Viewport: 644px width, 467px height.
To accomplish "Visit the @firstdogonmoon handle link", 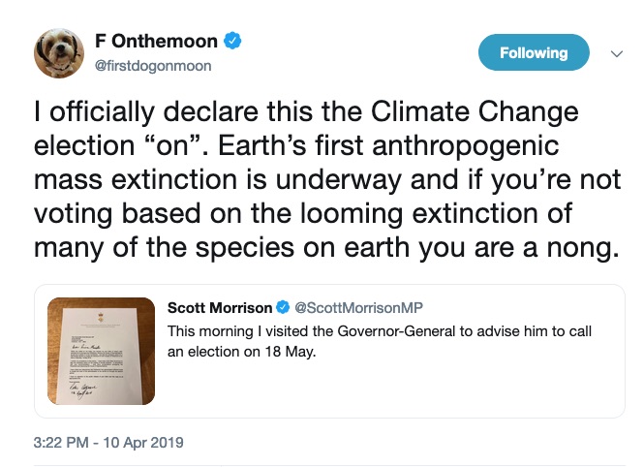I will point(152,66).
